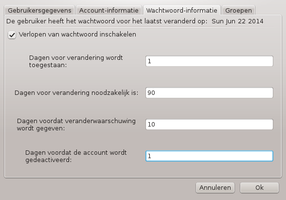Focus the 'verandering wordt toegestaan' days field

coord(209,61)
